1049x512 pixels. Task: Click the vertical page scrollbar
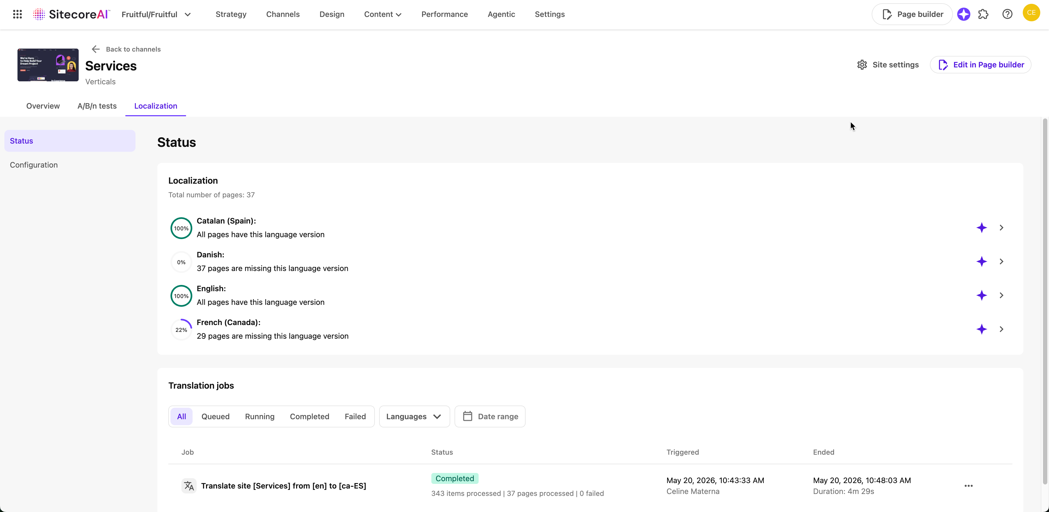click(1045, 301)
